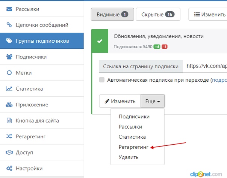Select Ретаргетинг from the Еще dropdown menu
The width and height of the screenshot is (227, 178).
pos(133,147)
